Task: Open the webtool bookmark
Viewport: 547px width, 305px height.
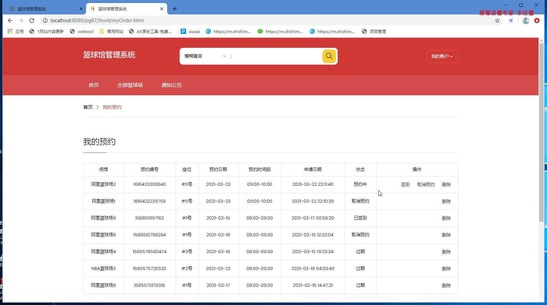Action: 81,31
